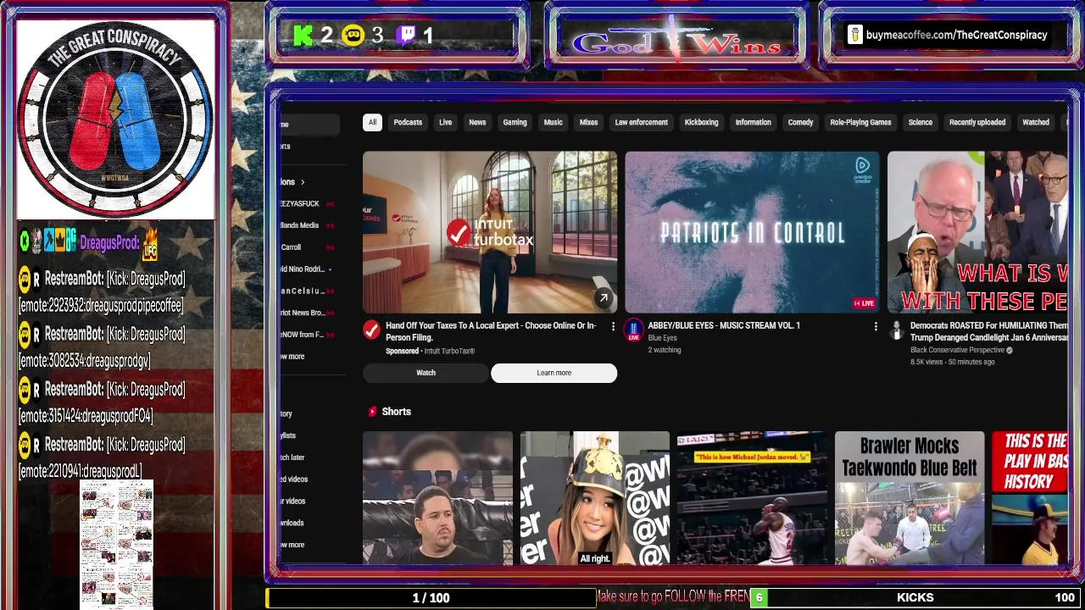
Task: Open more options for TurboTax ad
Action: click(613, 326)
